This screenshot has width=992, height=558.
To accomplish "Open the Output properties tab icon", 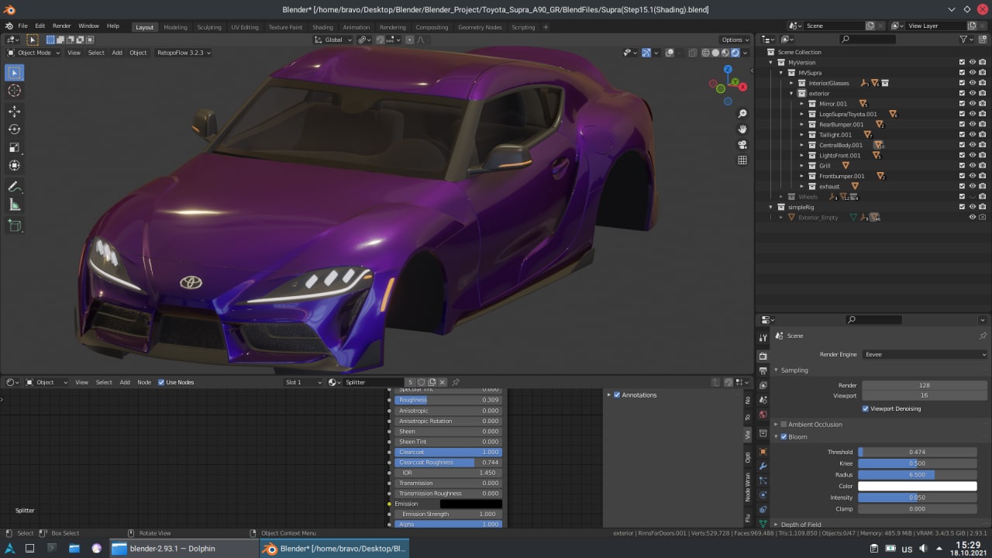I will (x=763, y=370).
